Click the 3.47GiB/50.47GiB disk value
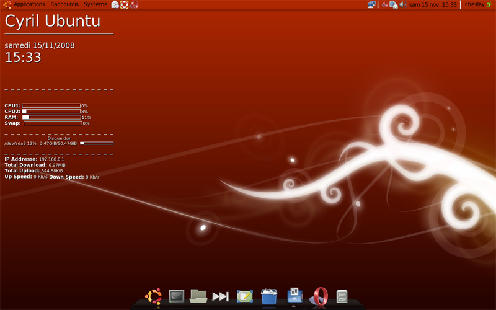Screen dimensions: 496x310 (x=58, y=143)
